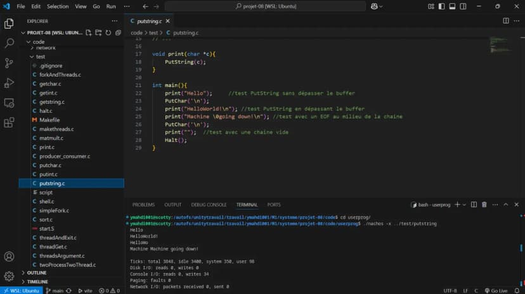
Task: Click the LF end-of-line indicator
Action: (x=465, y=291)
